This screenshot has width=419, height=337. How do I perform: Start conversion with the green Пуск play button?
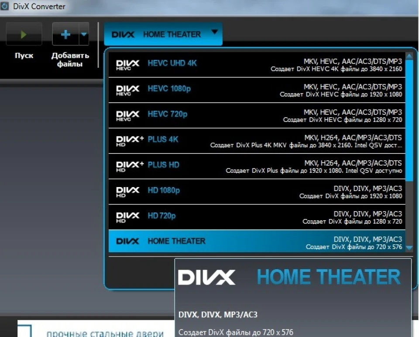24,34
